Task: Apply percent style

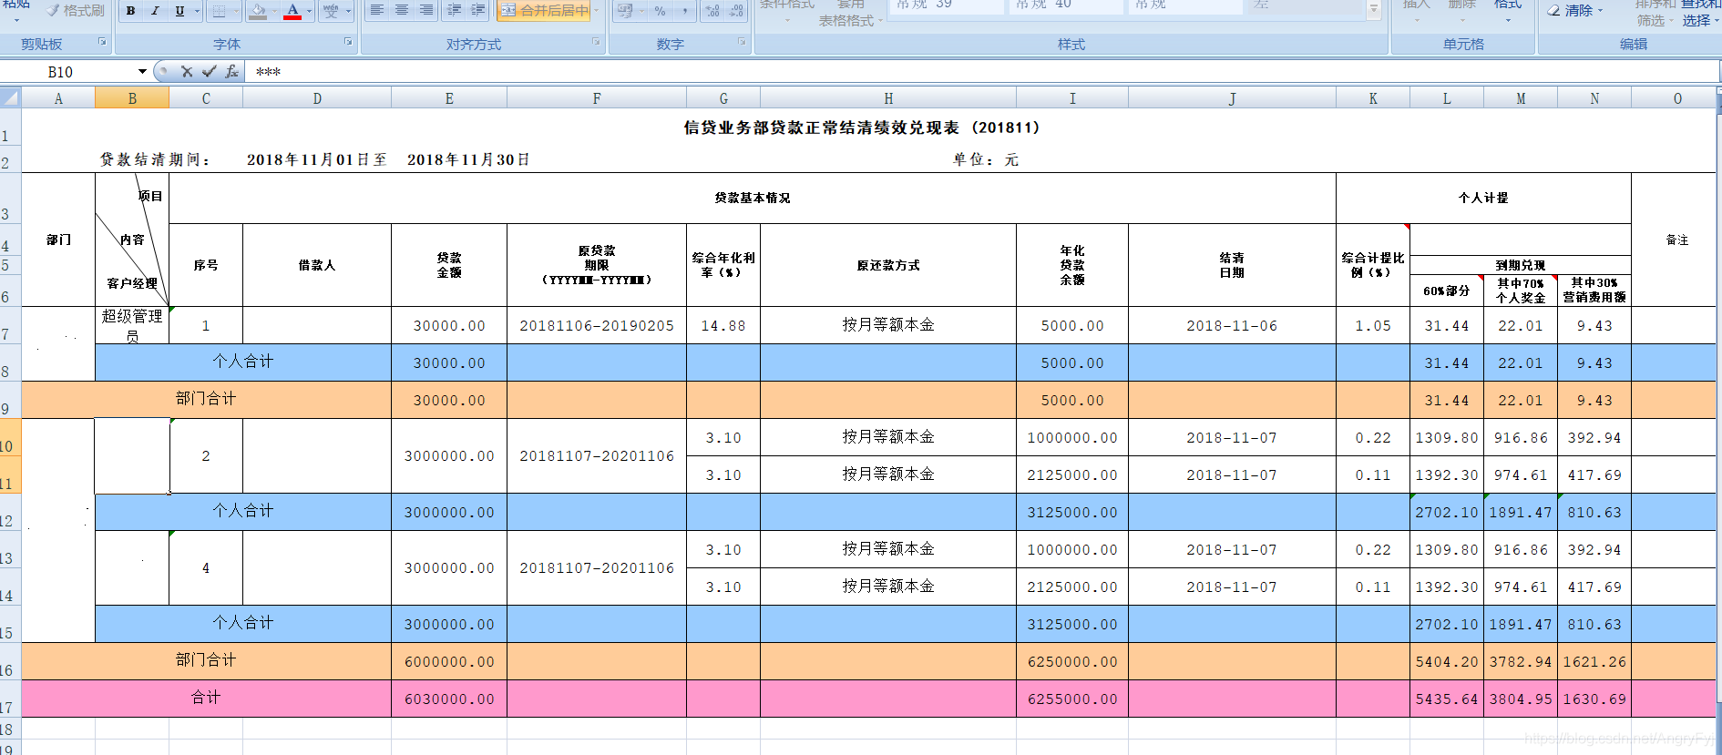Action: pos(660,10)
